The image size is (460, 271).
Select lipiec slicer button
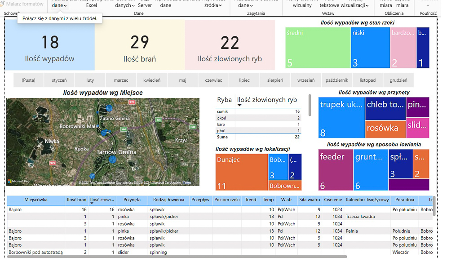pyautogui.click(x=244, y=80)
